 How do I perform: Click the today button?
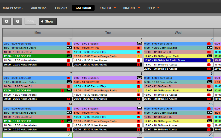31,21
